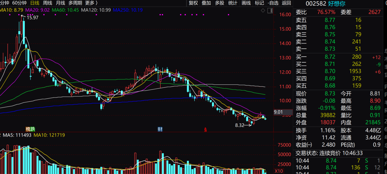
Task: Click the volume MA10: 121719 label
Action: pyautogui.click(x=49, y=135)
